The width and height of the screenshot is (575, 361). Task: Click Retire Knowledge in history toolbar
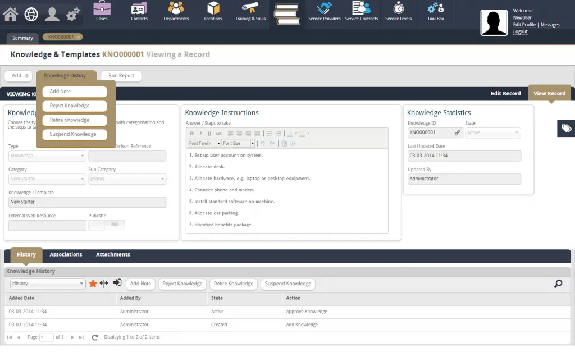[x=234, y=284]
